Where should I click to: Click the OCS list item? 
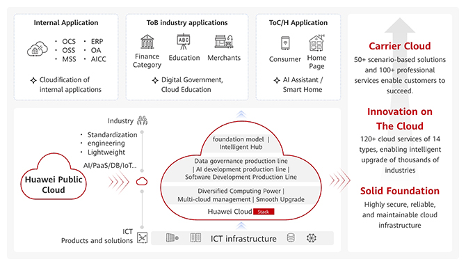pyautogui.click(x=69, y=41)
